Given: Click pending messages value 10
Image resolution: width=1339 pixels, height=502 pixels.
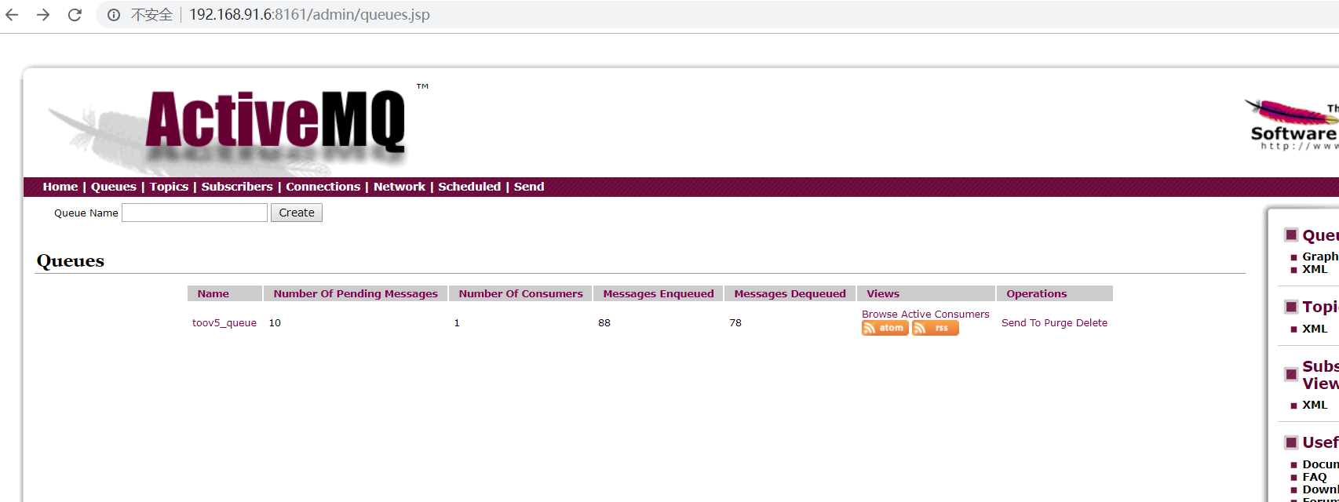Looking at the screenshot, I should click(x=275, y=323).
